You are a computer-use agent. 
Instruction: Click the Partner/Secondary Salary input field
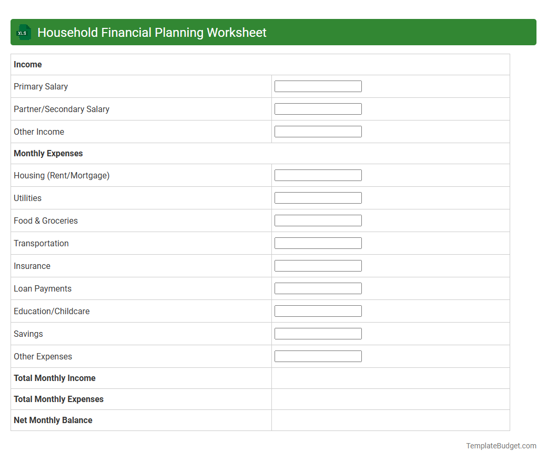click(x=318, y=108)
